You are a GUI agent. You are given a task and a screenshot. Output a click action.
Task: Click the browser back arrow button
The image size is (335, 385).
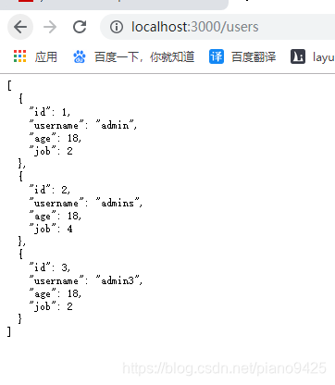click(20, 27)
